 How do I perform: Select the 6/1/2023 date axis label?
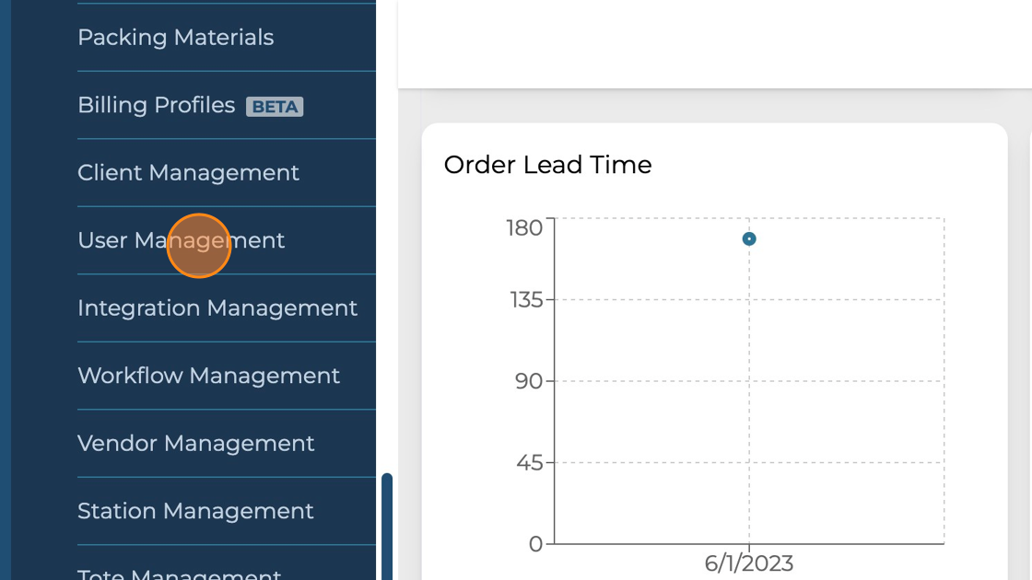[x=749, y=563]
